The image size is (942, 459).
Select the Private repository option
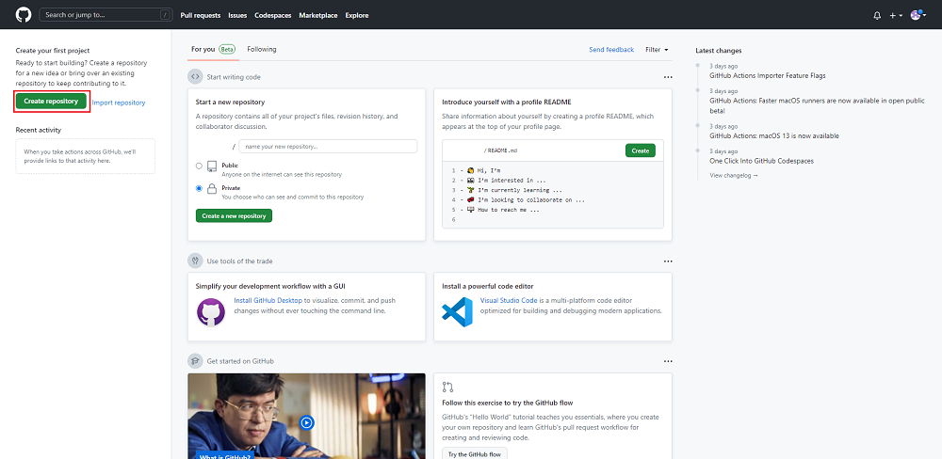coord(199,188)
